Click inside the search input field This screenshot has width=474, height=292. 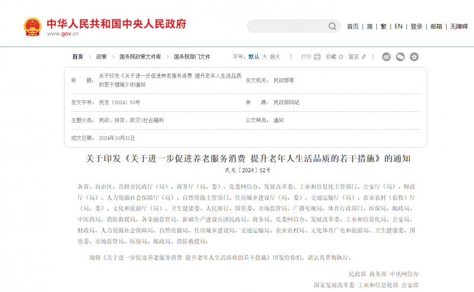coord(286,26)
